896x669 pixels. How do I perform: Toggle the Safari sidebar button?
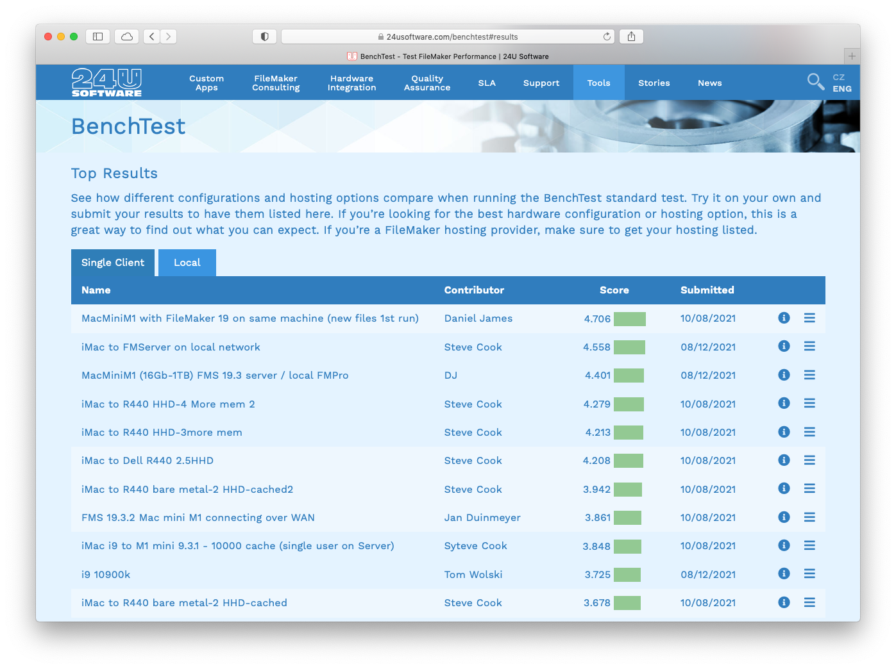click(98, 37)
